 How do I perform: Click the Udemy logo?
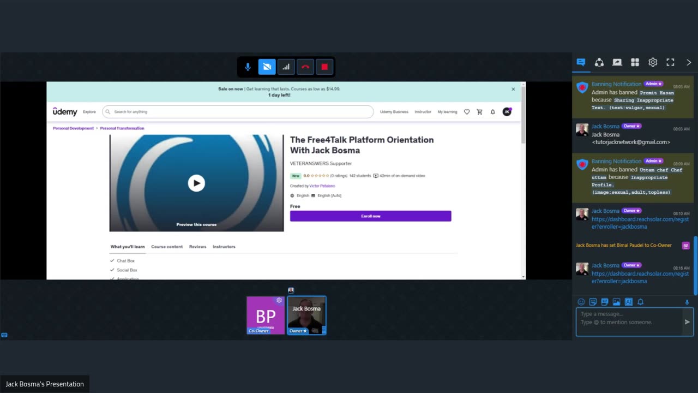(65, 111)
